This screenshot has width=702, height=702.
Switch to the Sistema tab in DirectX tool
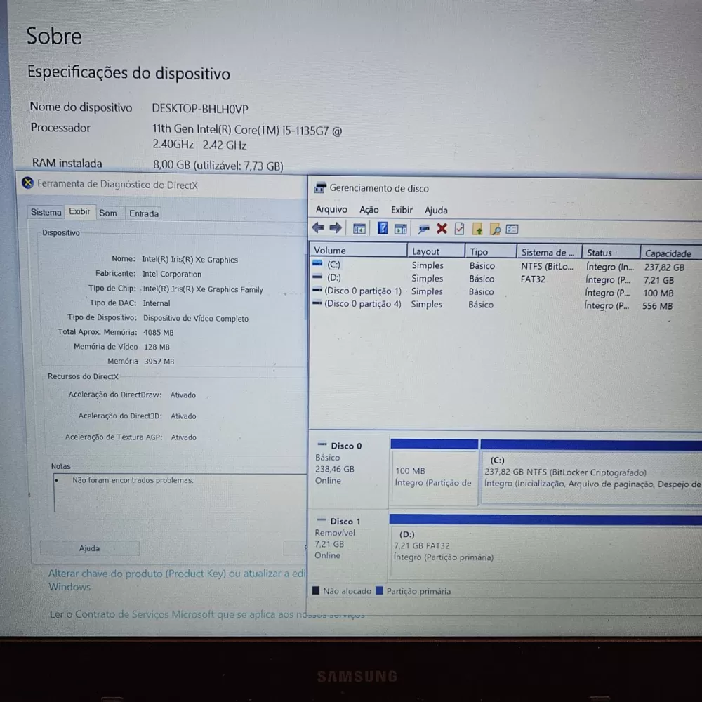[46, 212]
